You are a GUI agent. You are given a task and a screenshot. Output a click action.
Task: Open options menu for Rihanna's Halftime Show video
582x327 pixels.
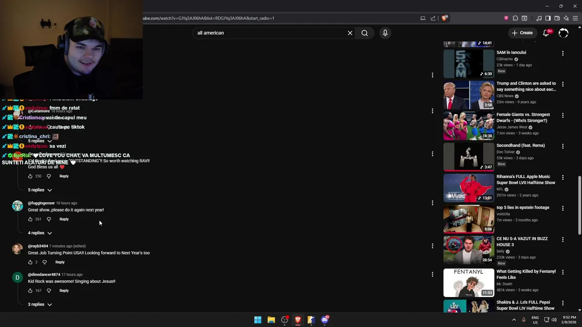(563, 177)
